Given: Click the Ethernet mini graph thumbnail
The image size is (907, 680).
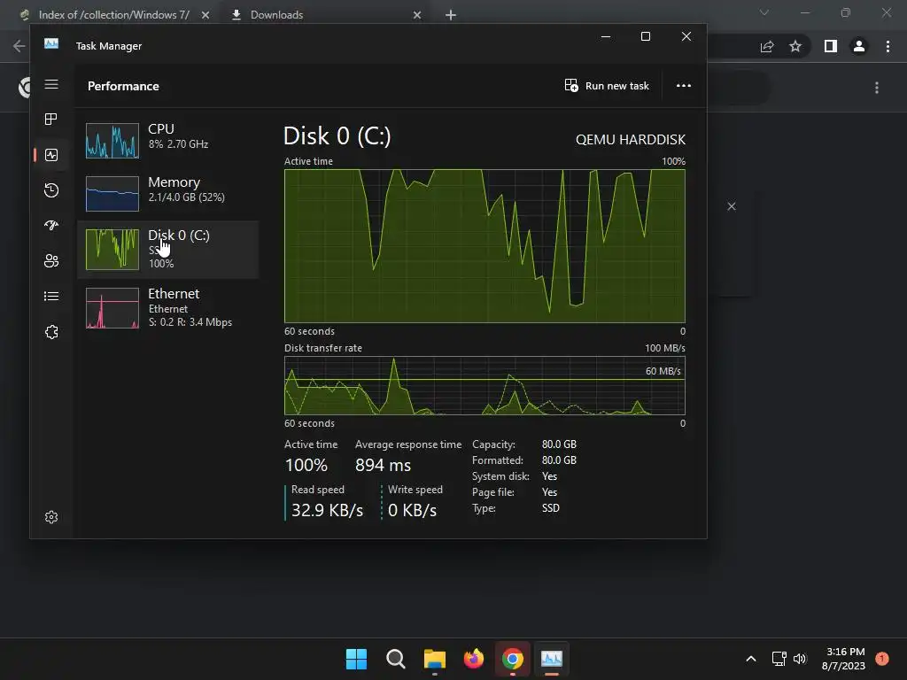Looking at the screenshot, I should (x=112, y=308).
